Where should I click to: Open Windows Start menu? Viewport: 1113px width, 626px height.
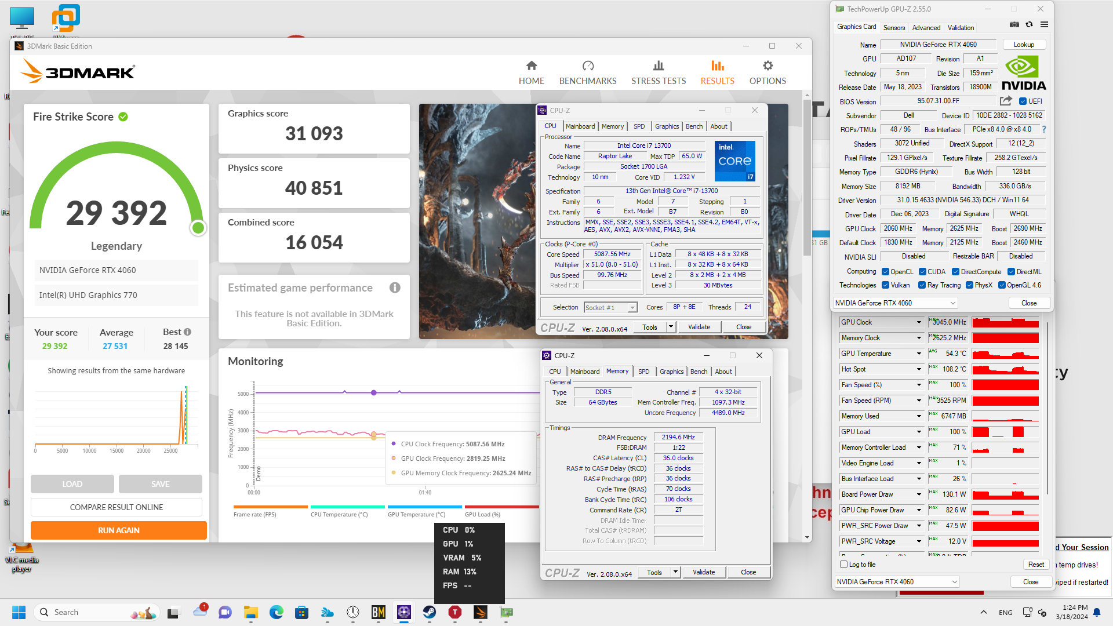[x=19, y=612]
